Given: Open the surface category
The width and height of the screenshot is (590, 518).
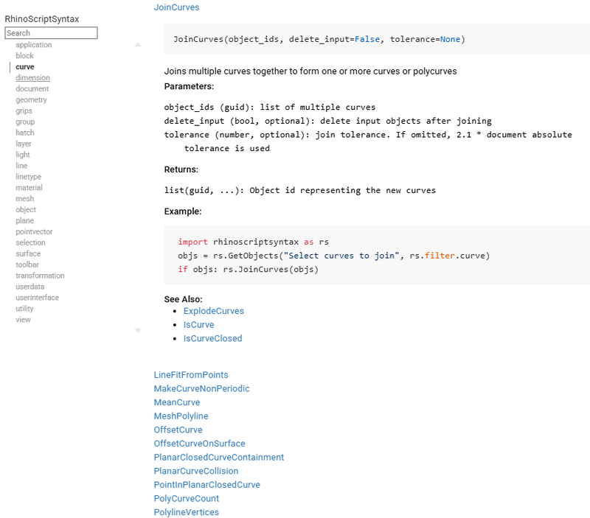Looking at the screenshot, I should 28,253.
